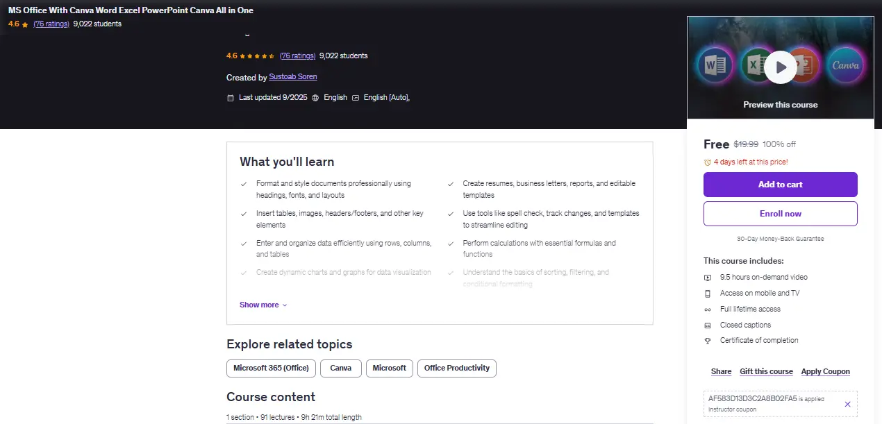This screenshot has height=424, width=882.
Task: Click checkmark beside 'Perform calculations'
Action: (x=451, y=244)
